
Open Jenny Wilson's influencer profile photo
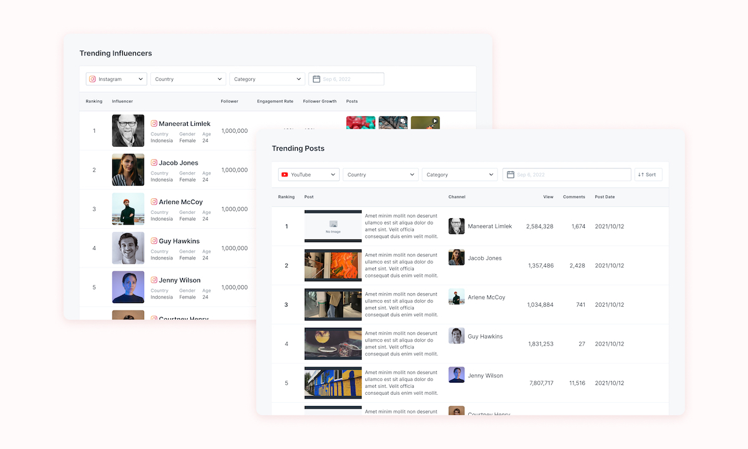[128, 287]
